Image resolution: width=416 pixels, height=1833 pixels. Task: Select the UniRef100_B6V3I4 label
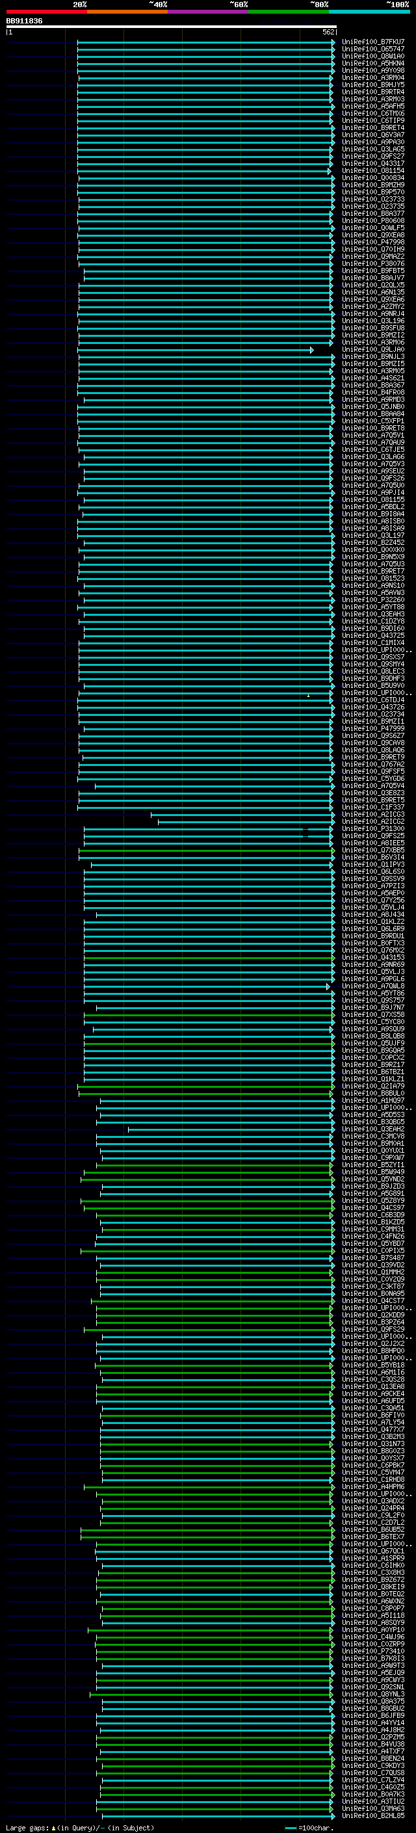click(372, 858)
